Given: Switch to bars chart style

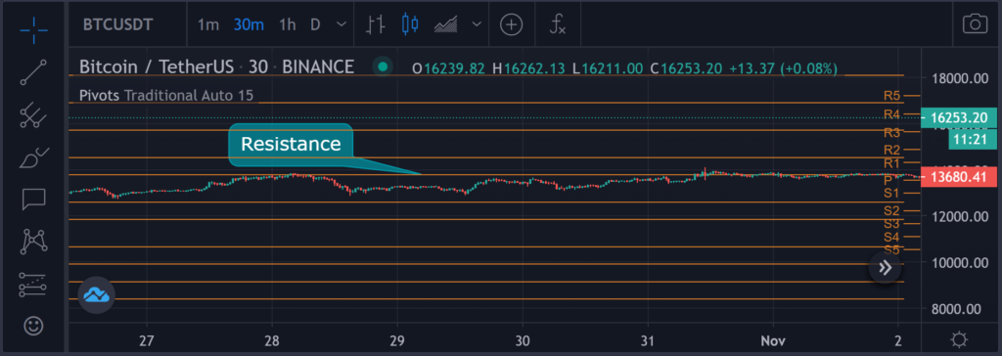Looking at the screenshot, I should click(x=376, y=24).
